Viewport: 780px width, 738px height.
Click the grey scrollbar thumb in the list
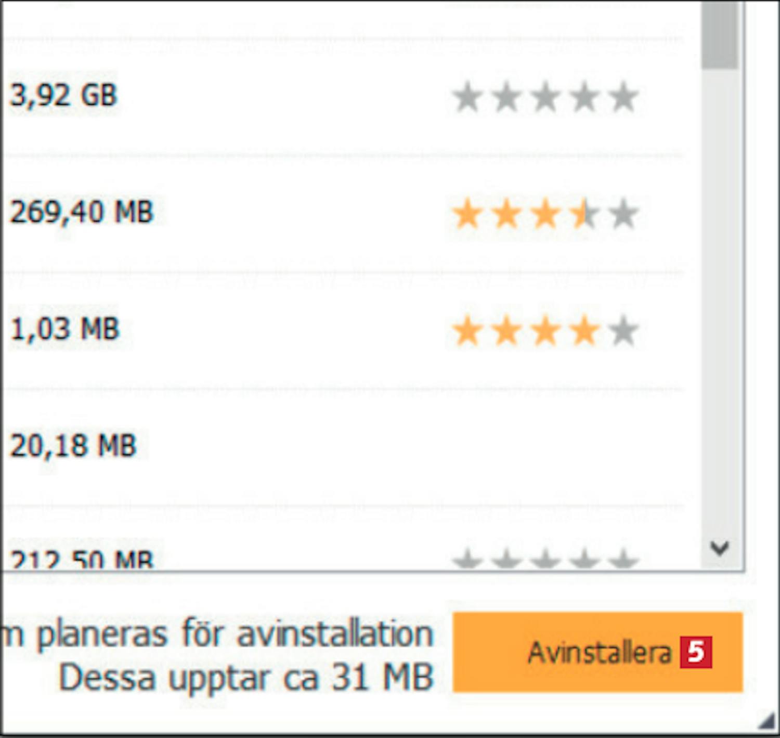720,34
